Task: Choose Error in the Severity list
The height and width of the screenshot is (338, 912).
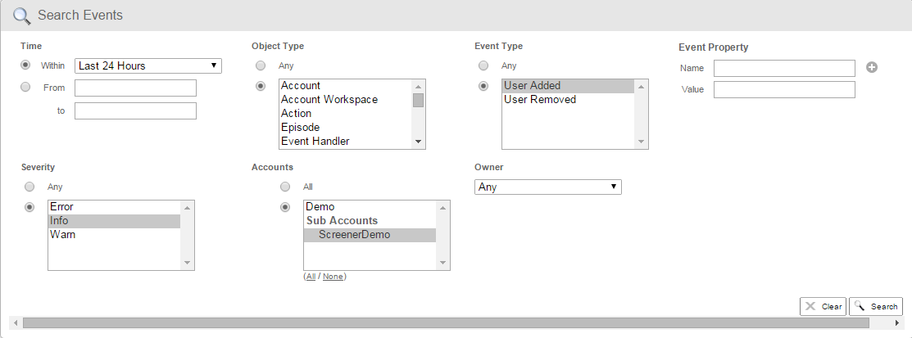Action: click(62, 207)
